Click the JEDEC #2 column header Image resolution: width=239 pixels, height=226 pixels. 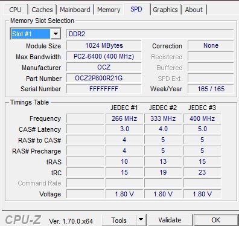tap(163, 108)
